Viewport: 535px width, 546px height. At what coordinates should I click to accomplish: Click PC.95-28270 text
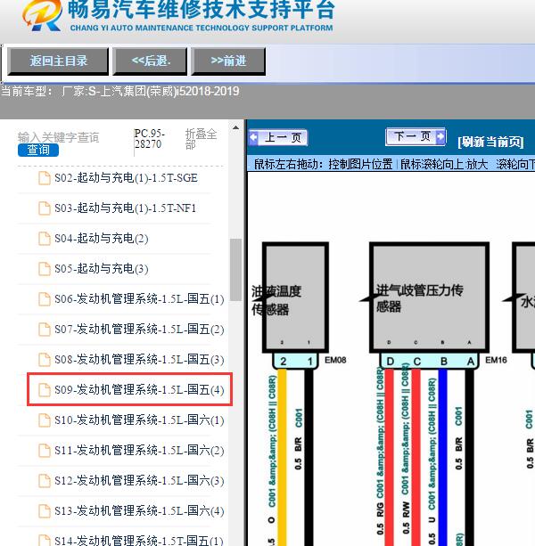tap(150, 139)
